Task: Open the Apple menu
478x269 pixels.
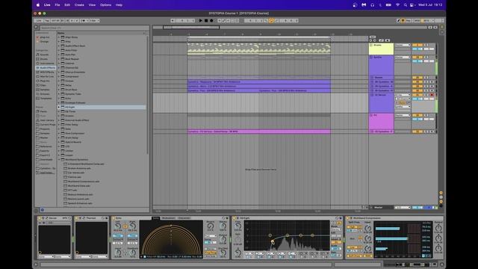Action: point(38,5)
